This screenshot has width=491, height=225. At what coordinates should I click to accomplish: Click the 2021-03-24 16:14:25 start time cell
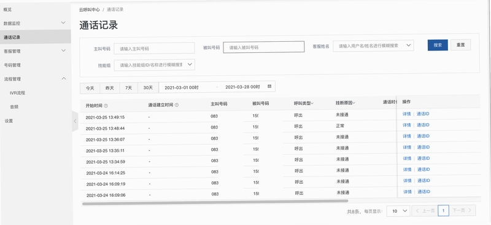click(106, 173)
